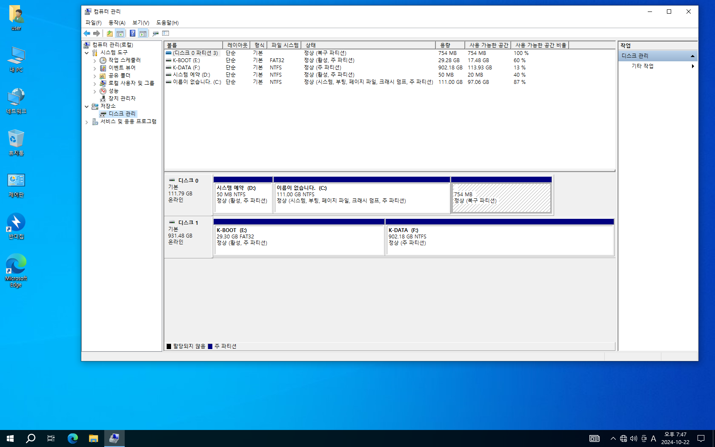Select the 공유 폴더 icon
This screenshot has height=447, width=715.
click(x=103, y=76)
